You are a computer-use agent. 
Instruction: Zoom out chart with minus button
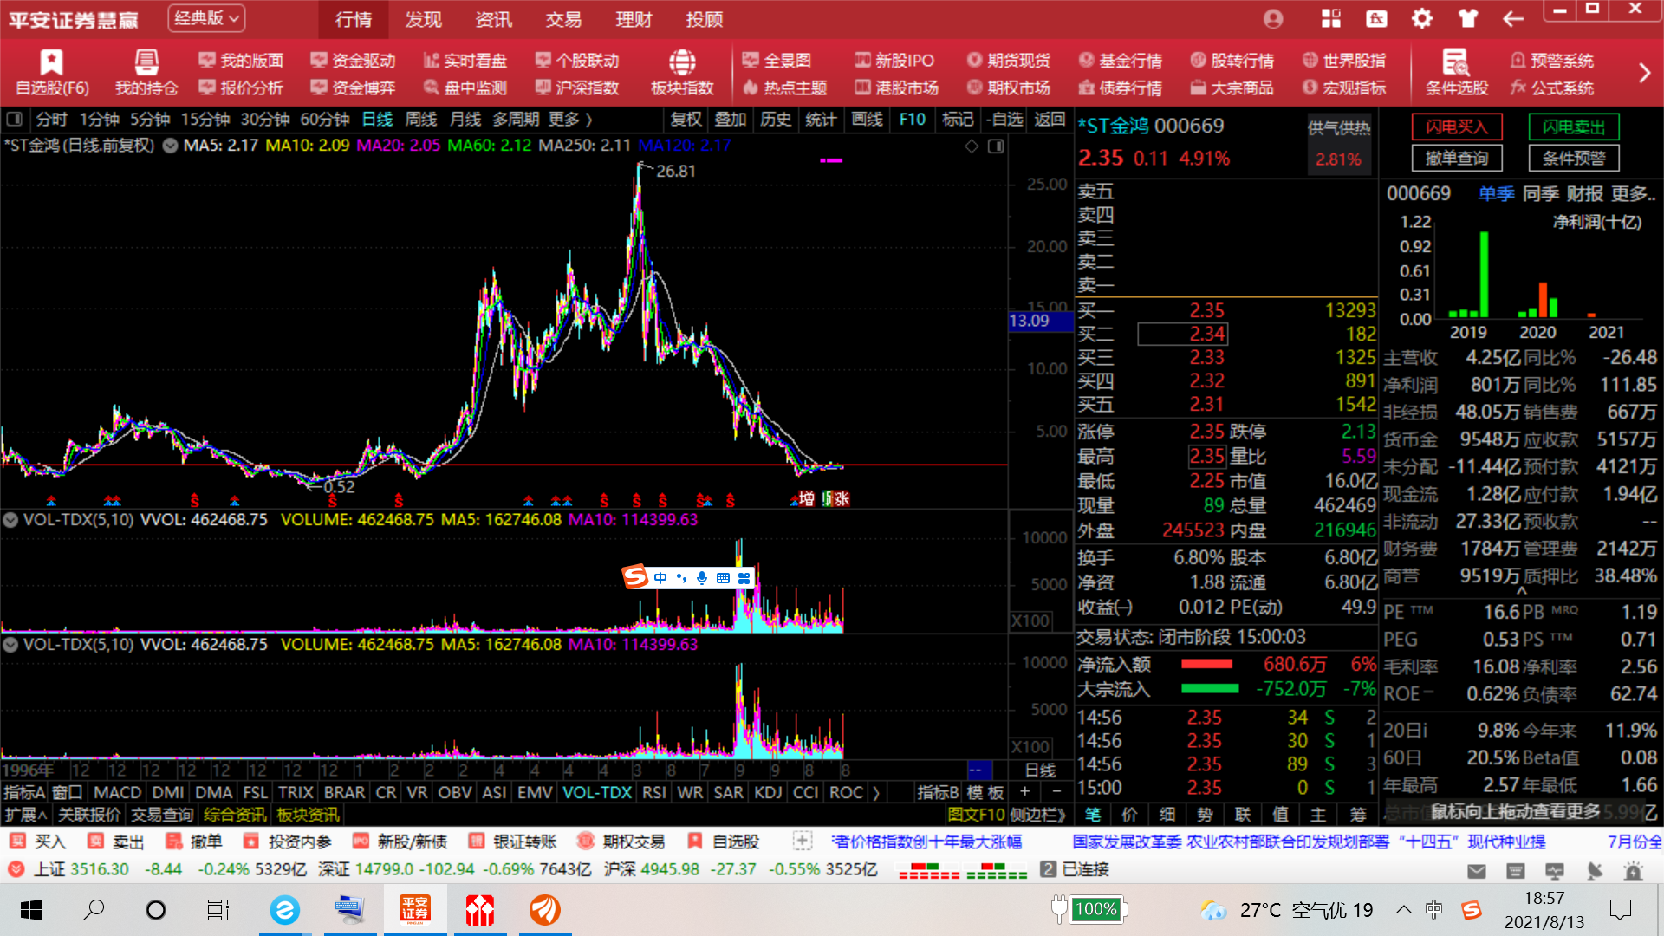[1056, 791]
